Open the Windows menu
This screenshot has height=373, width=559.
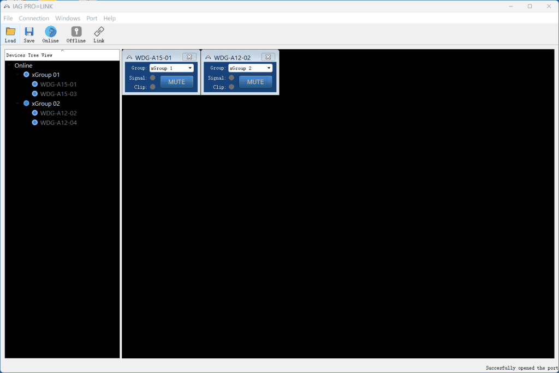tap(68, 18)
